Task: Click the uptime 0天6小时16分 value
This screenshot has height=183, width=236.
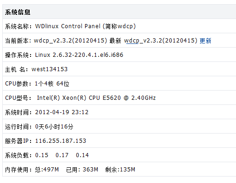Action: pyautogui.click(x=54, y=127)
